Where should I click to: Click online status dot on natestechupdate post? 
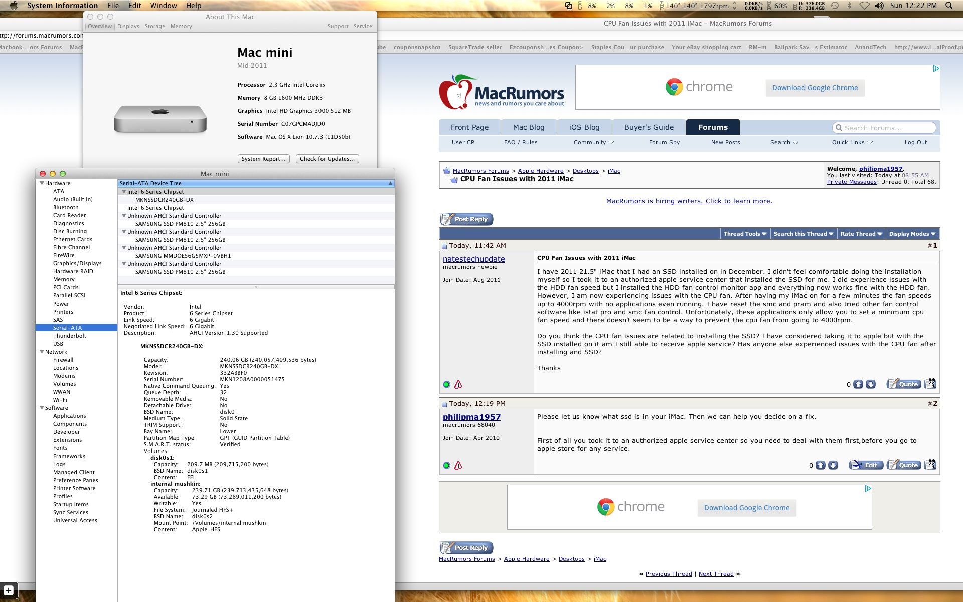click(446, 385)
